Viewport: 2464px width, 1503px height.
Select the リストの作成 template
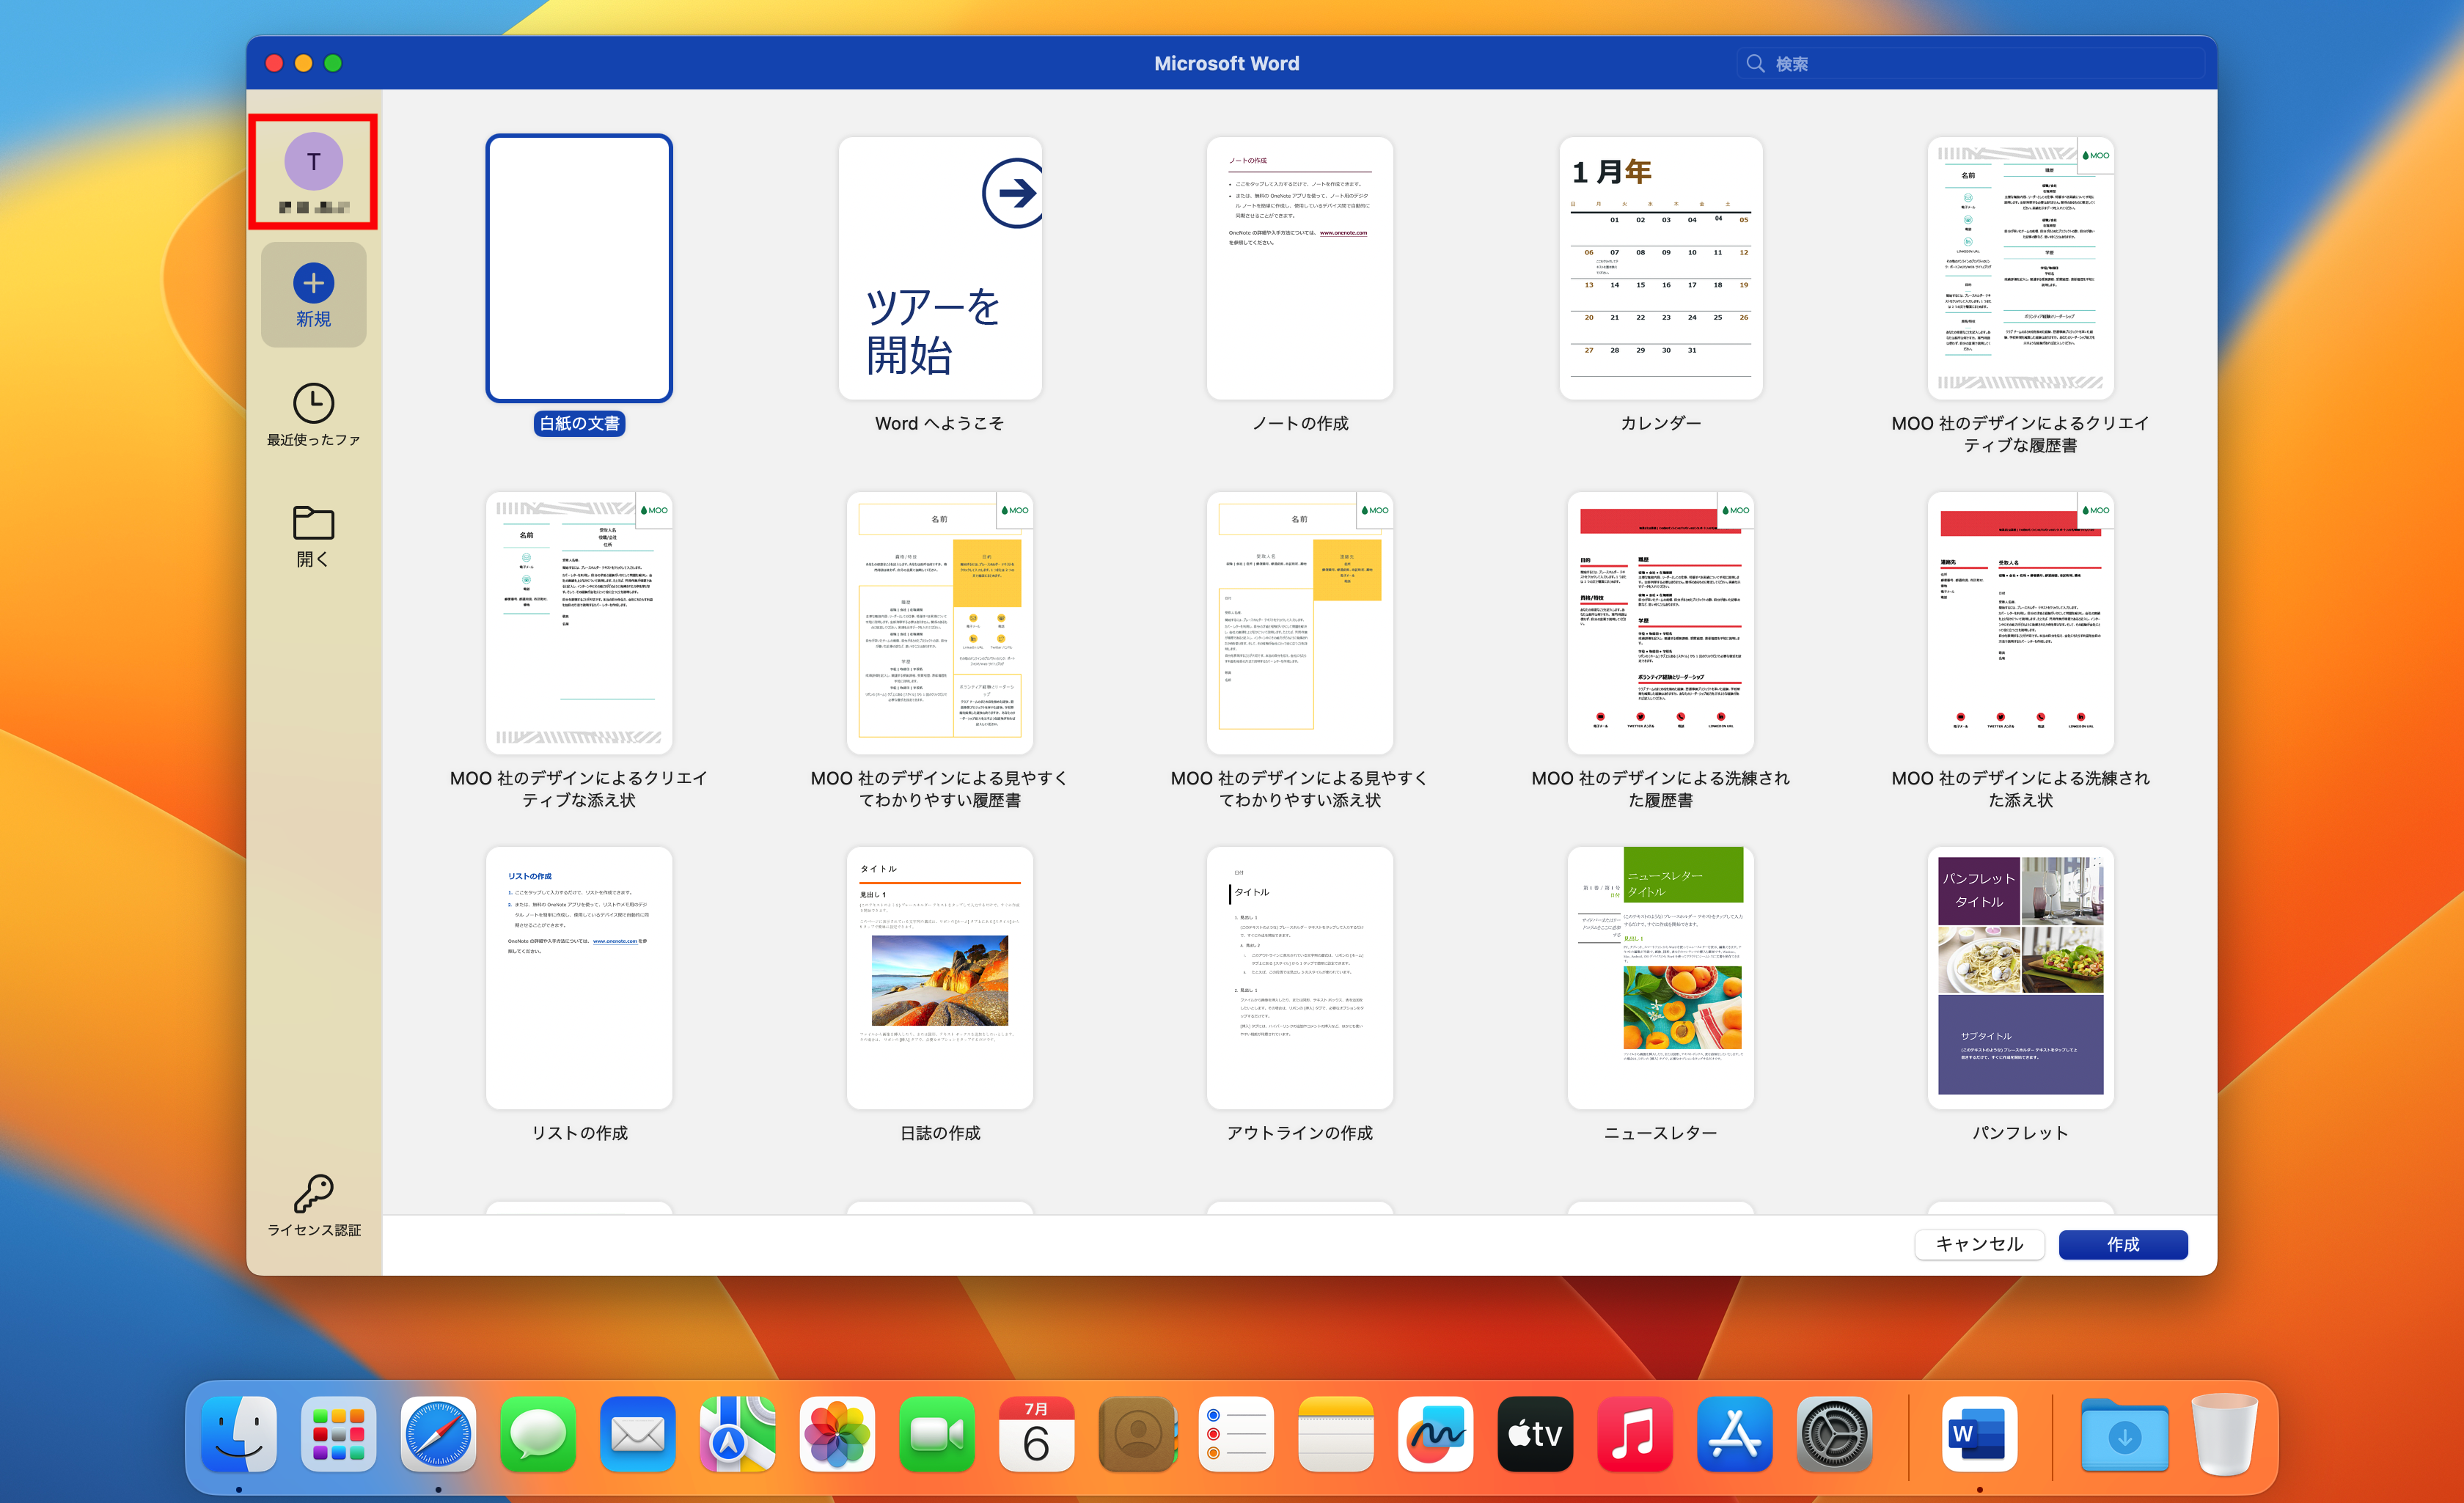[x=579, y=978]
